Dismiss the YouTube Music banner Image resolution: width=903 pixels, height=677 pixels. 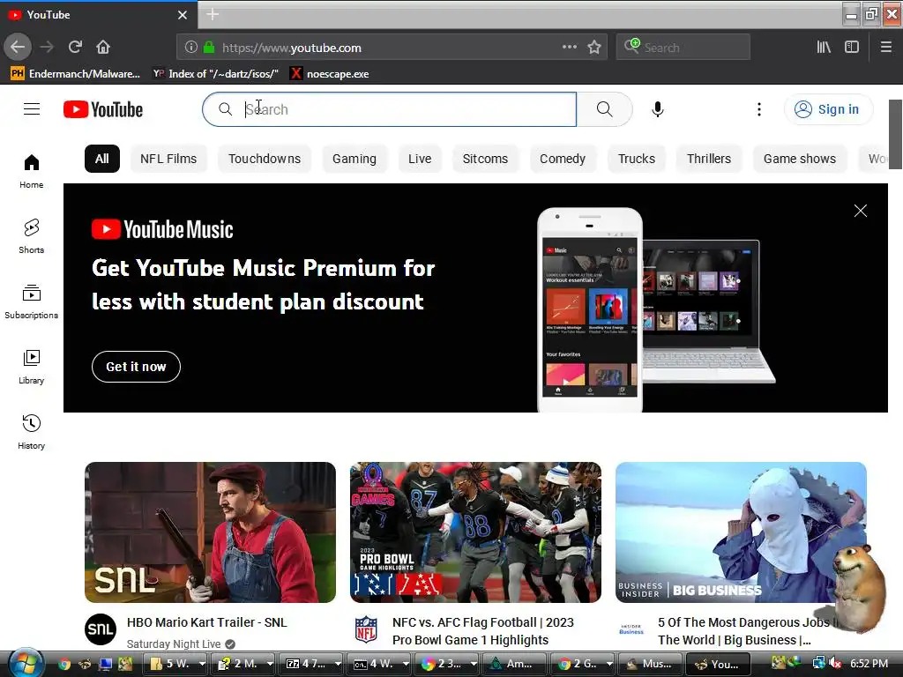(861, 211)
